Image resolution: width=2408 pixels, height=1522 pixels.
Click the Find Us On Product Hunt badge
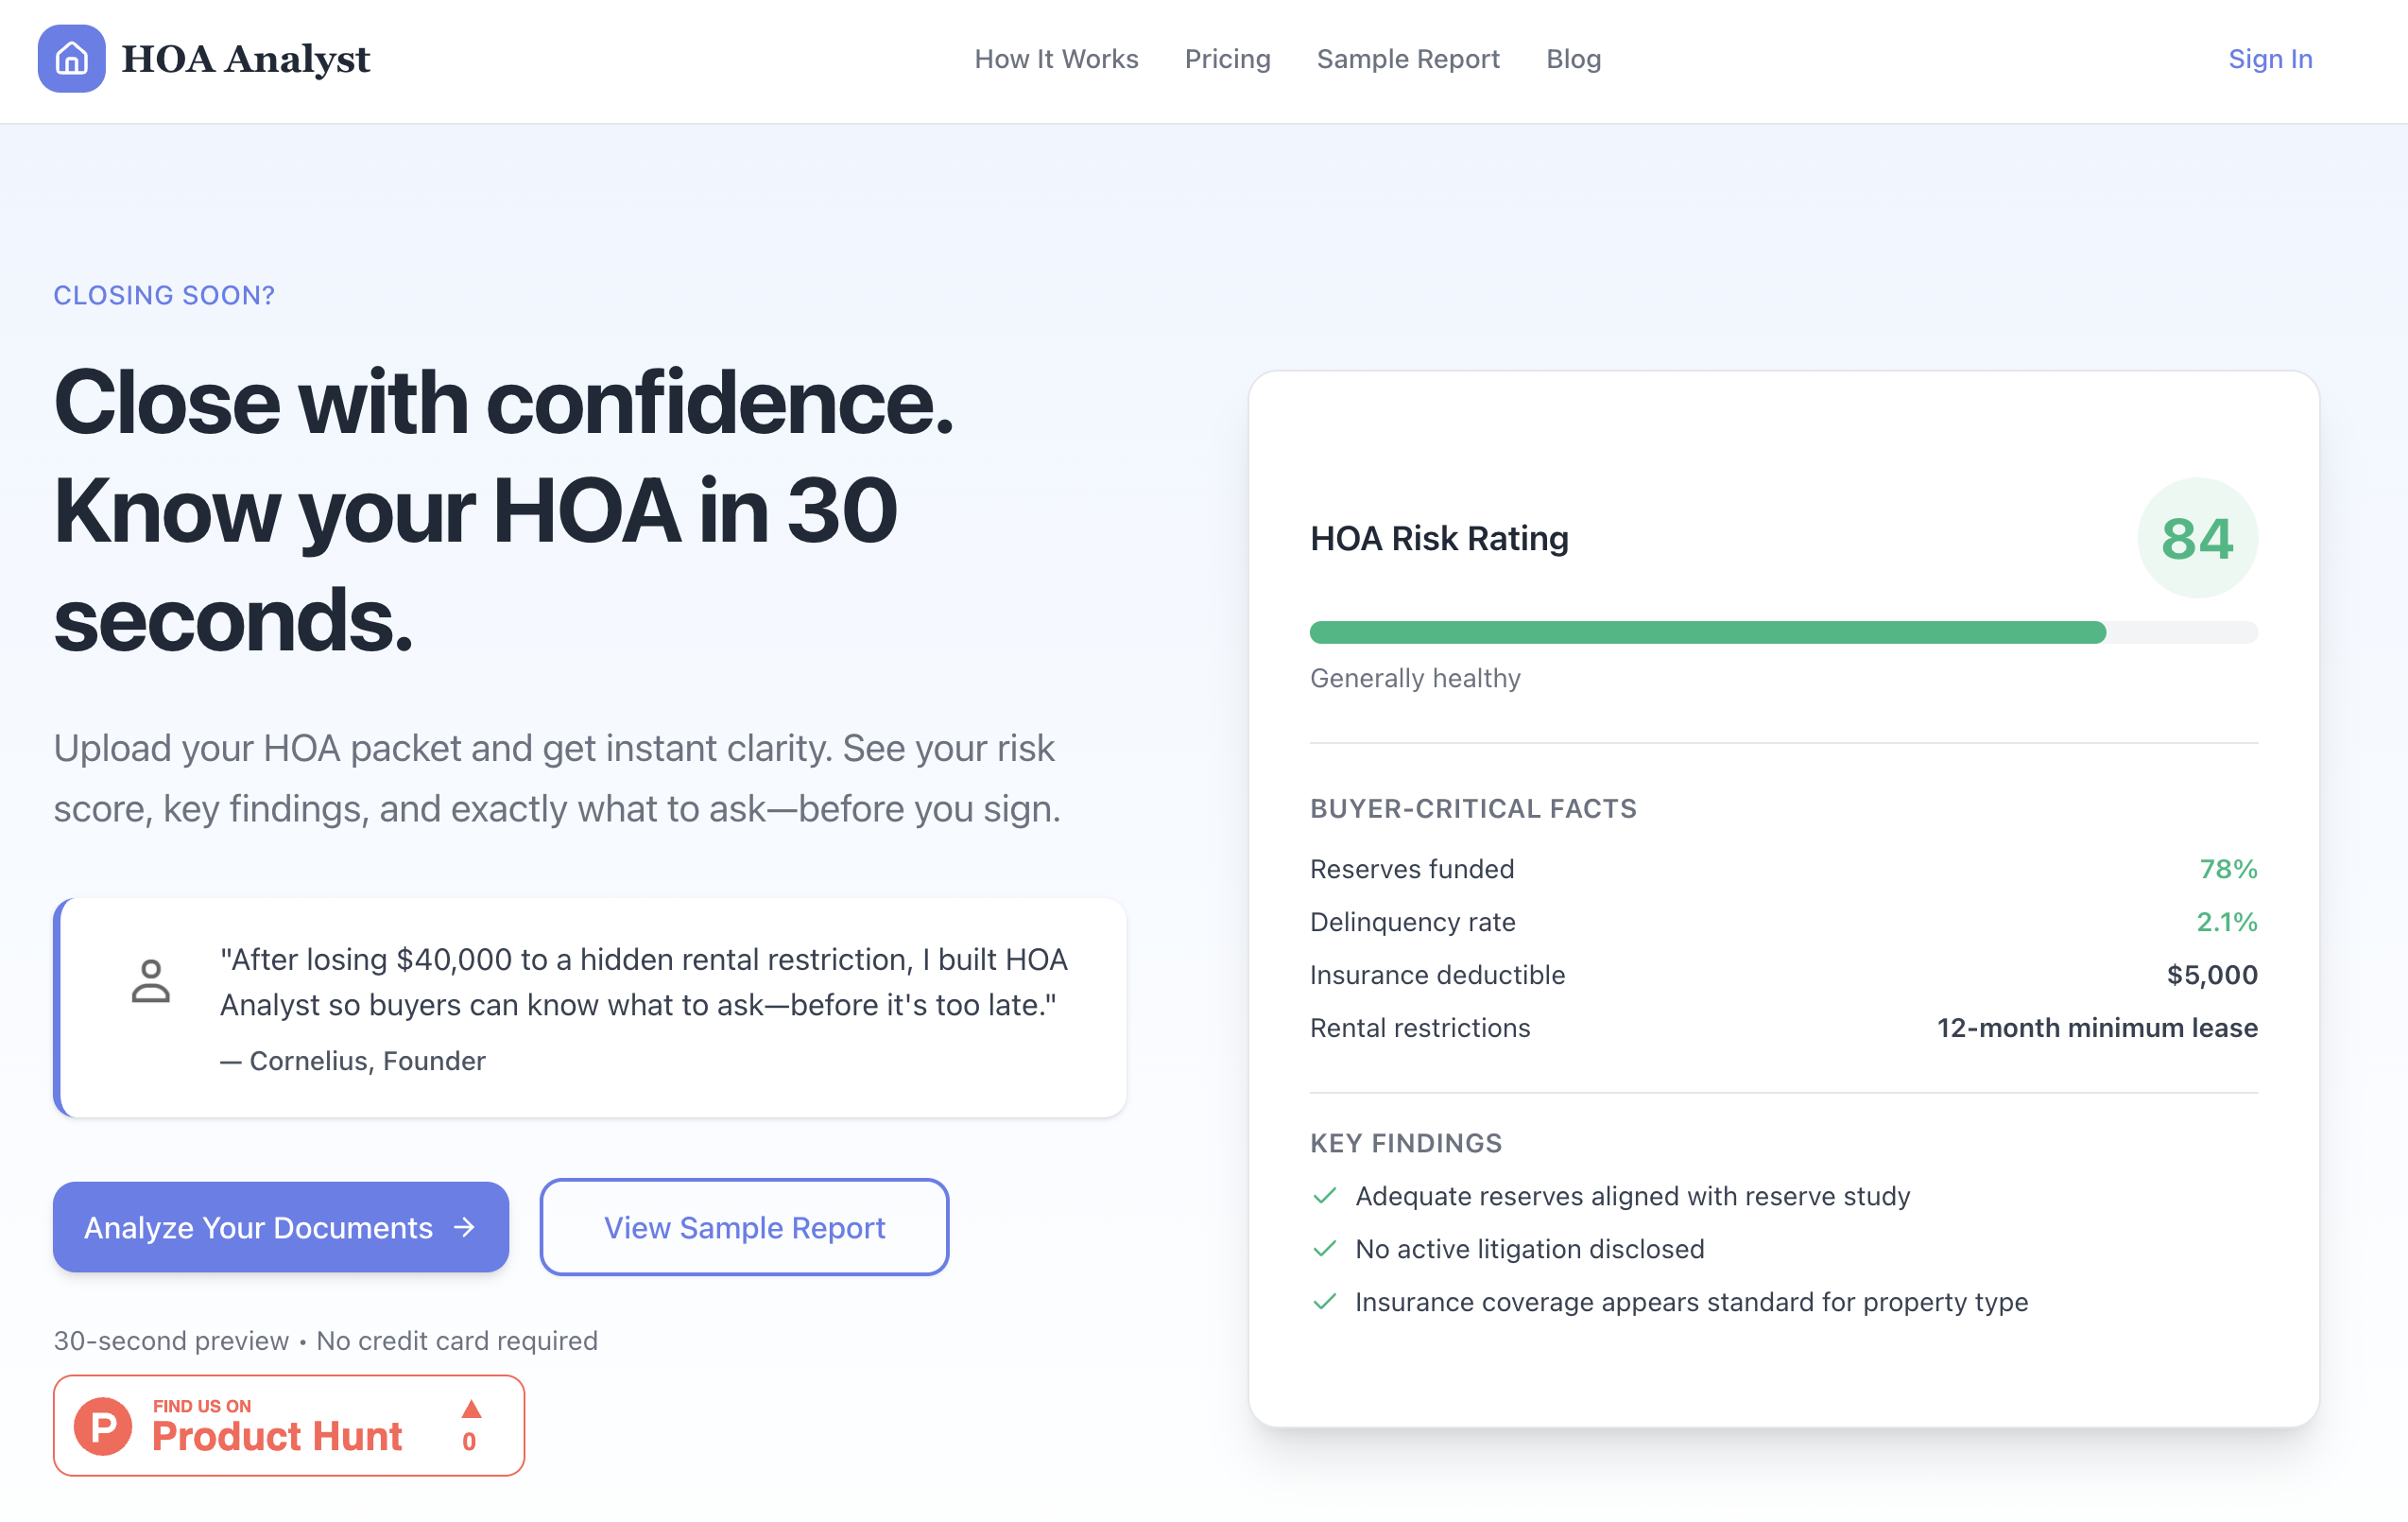(x=289, y=1426)
